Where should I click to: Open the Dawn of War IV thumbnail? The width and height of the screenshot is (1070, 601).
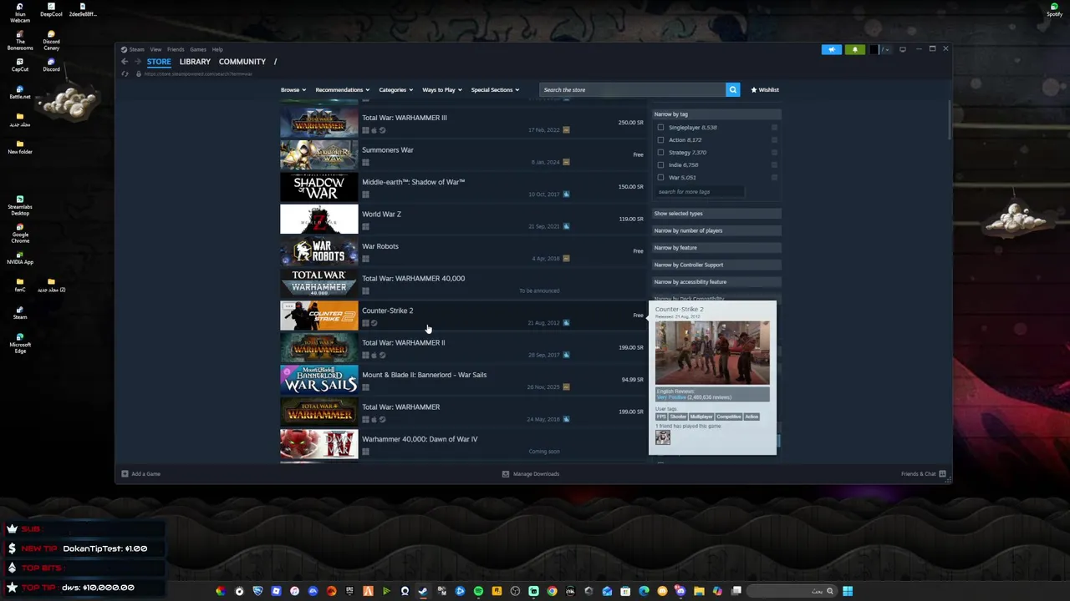tap(318, 444)
